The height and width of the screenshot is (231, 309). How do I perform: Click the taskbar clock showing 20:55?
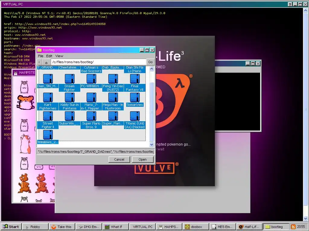tap(301, 227)
